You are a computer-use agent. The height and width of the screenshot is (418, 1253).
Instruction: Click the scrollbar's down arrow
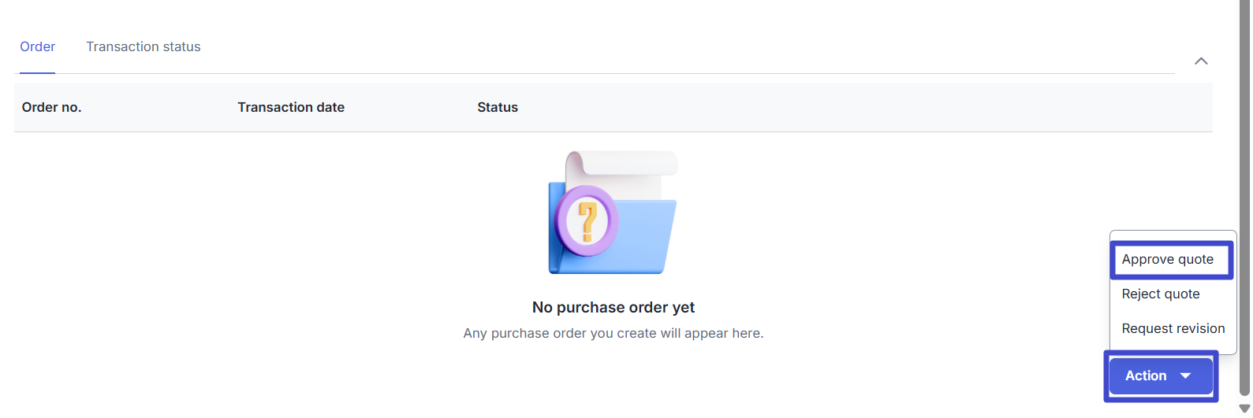(1244, 409)
